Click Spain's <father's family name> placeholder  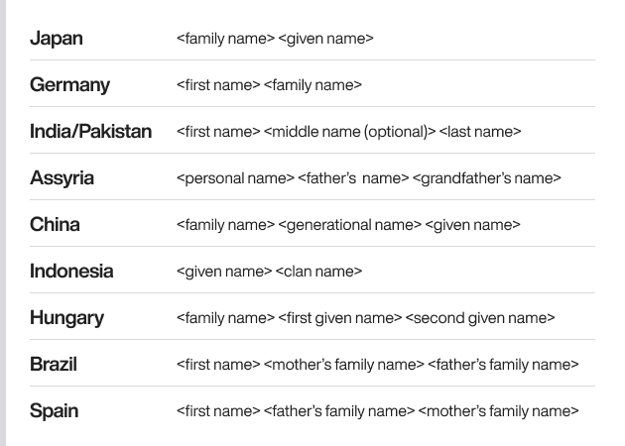(x=339, y=411)
